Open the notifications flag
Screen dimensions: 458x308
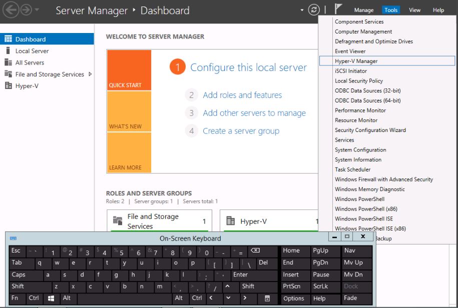338,9
